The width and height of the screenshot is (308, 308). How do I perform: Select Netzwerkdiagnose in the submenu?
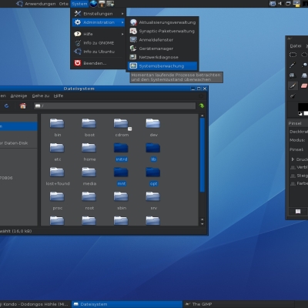(x=162, y=57)
